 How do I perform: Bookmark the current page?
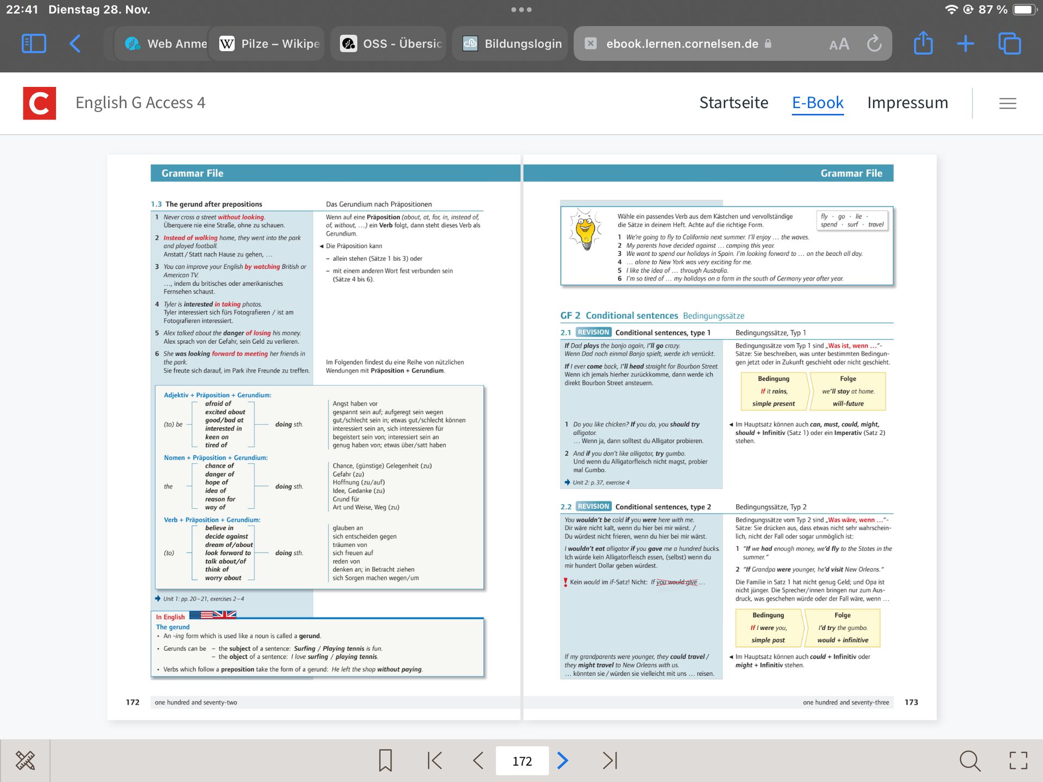[385, 760]
